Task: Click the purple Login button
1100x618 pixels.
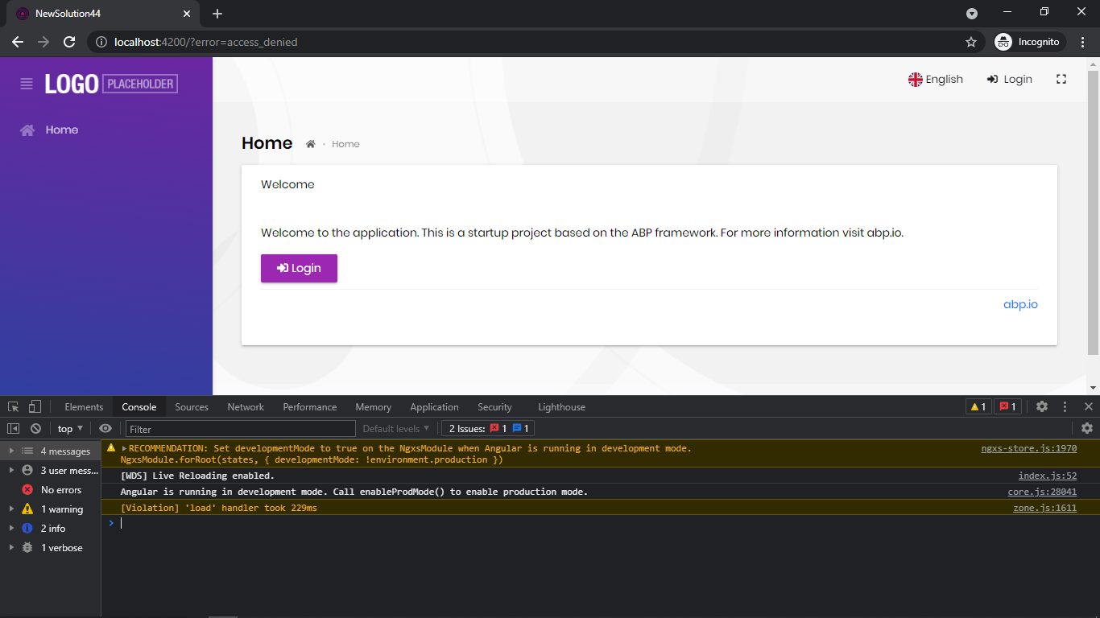Action: [x=299, y=268]
